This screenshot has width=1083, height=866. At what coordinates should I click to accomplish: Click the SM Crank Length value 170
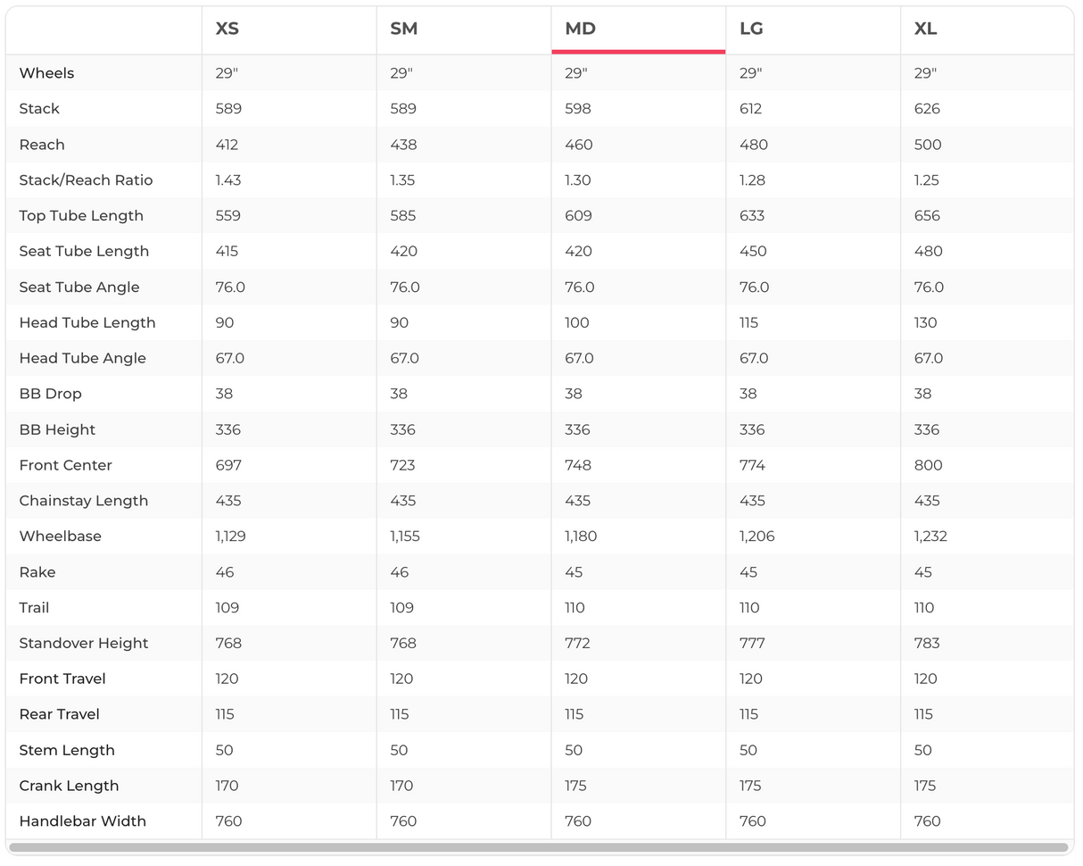coord(401,786)
